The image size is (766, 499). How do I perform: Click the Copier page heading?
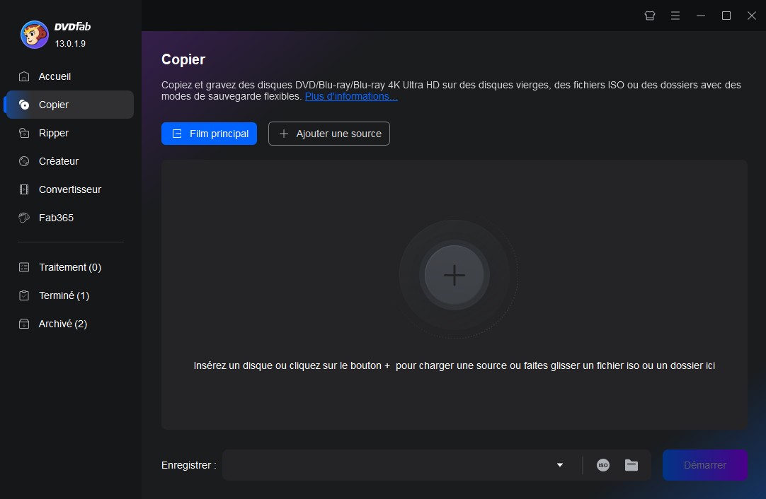coord(183,59)
